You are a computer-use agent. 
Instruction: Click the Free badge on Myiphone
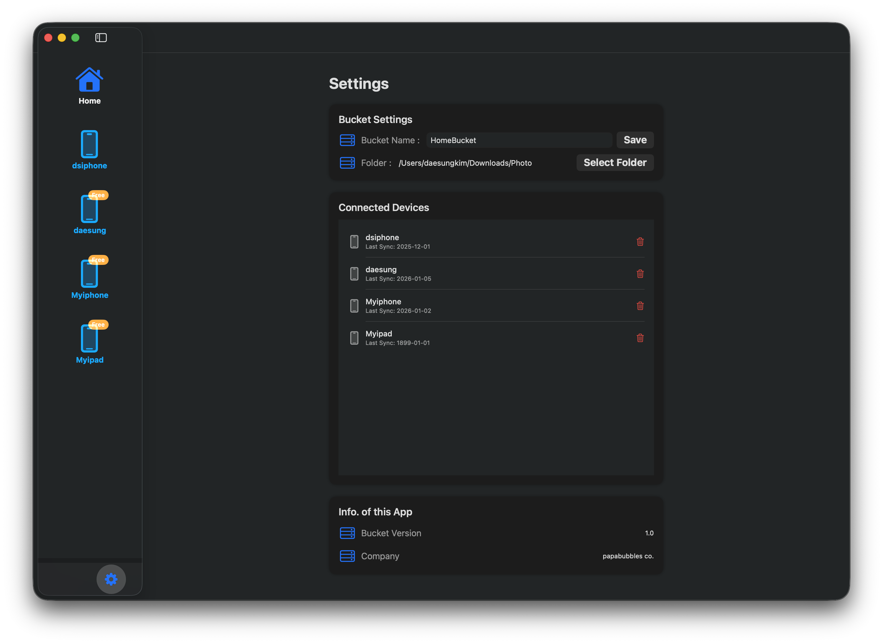[x=98, y=260]
